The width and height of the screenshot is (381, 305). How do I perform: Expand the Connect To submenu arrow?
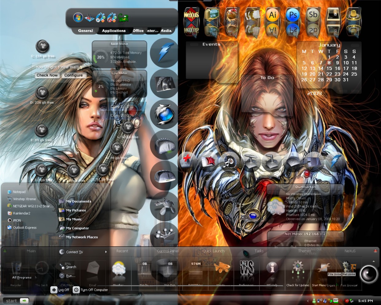[106, 252]
